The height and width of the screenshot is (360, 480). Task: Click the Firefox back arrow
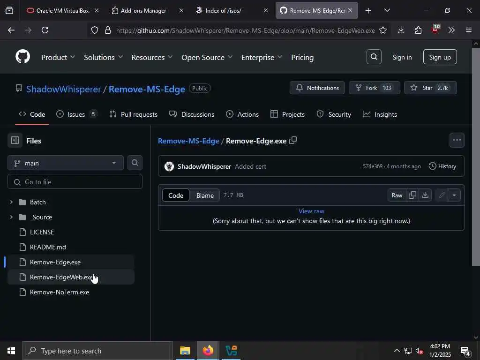click(x=11, y=30)
